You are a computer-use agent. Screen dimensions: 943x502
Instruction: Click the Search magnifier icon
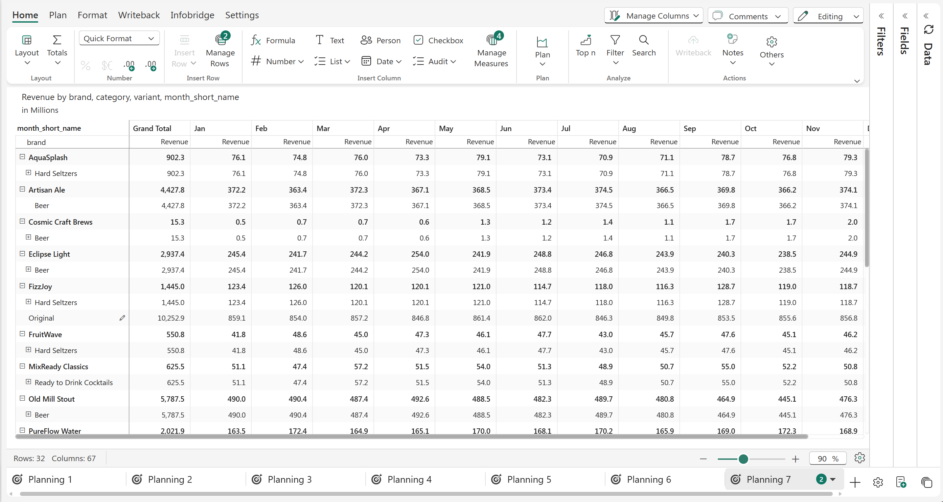click(x=644, y=40)
